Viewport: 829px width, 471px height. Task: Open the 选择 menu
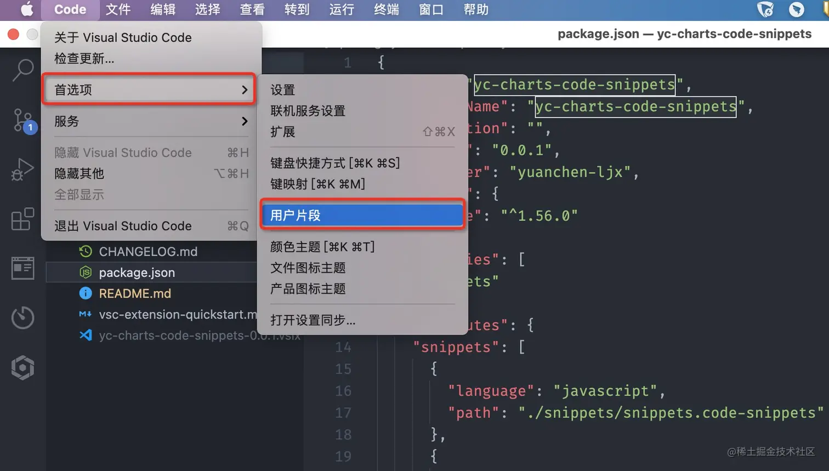pyautogui.click(x=207, y=9)
